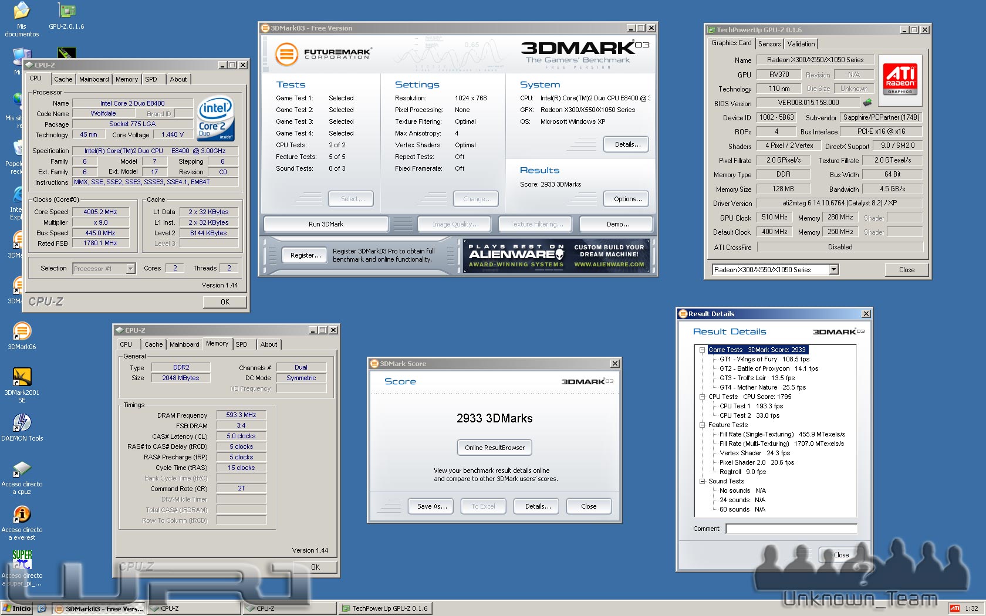Collapse the Sound Tests tree node
986x616 pixels.
tap(702, 481)
